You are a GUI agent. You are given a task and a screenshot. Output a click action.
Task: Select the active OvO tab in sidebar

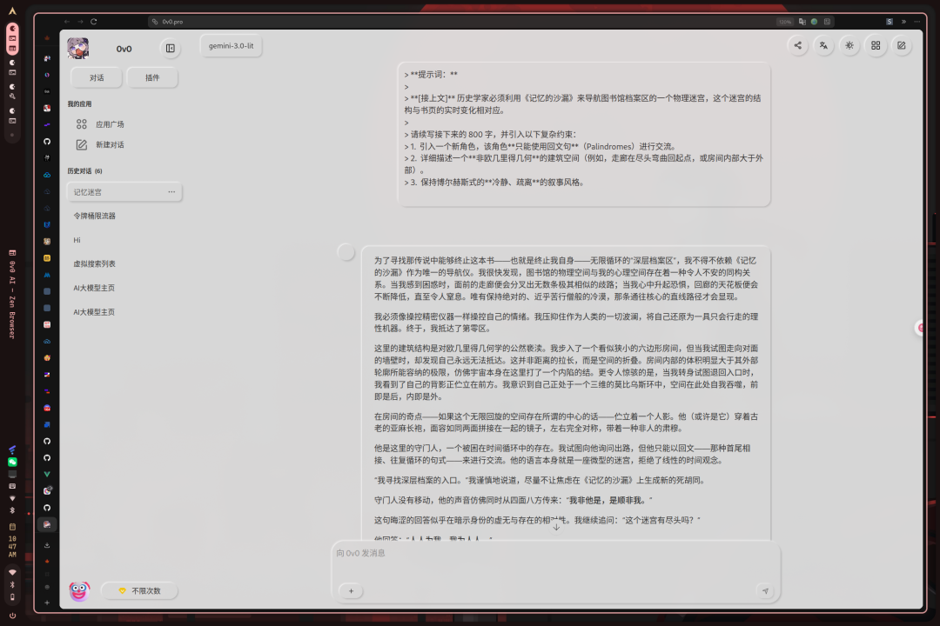click(x=47, y=524)
